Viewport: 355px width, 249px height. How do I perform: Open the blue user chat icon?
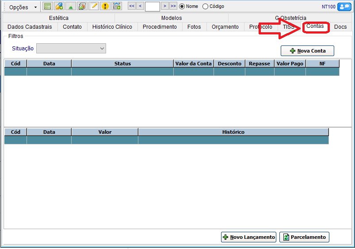tap(344, 7)
